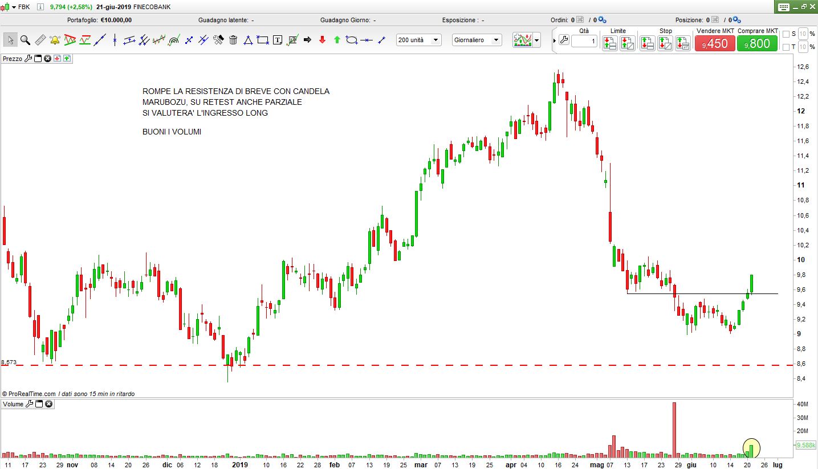Screen dimensions: 818x469
Task: Click the Qtà quantity input field
Action: (x=584, y=41)
